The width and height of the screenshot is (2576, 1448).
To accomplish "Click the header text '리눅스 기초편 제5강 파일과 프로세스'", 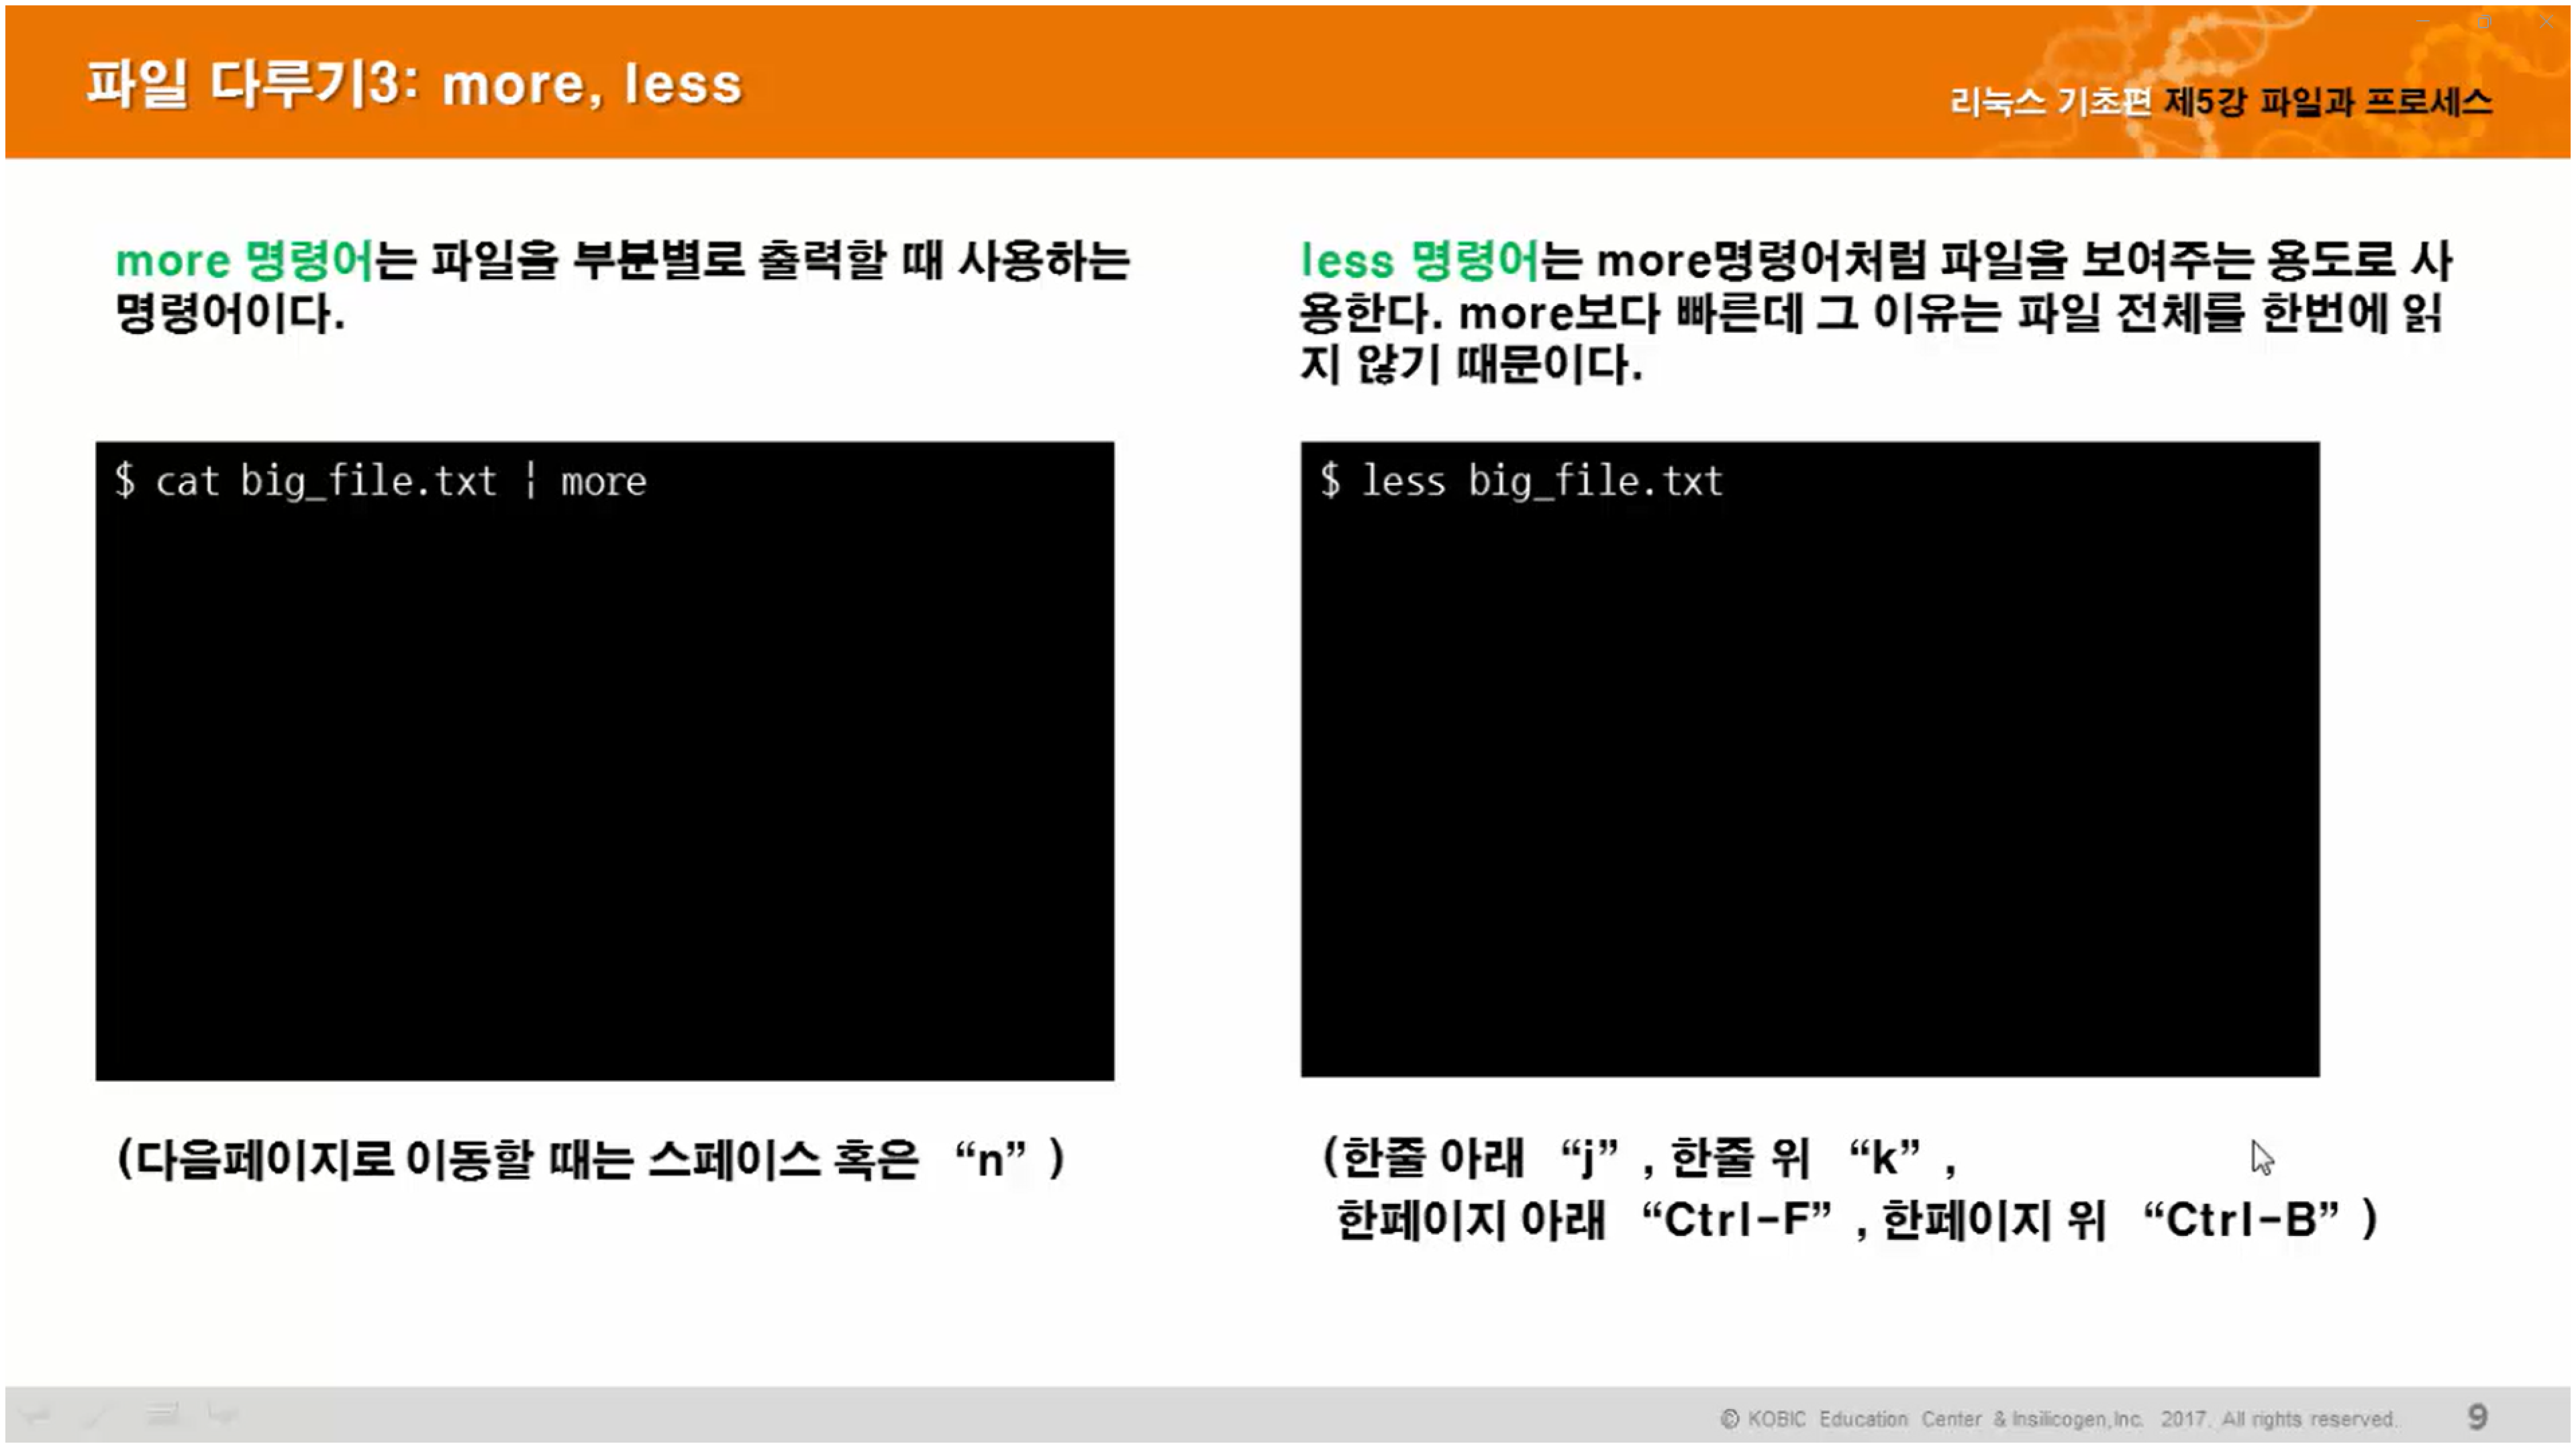I will (x=2221, y=102).
